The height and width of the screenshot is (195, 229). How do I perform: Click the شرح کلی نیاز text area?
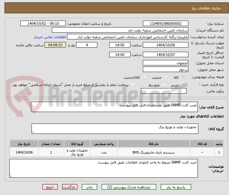(x=114, y=107)
